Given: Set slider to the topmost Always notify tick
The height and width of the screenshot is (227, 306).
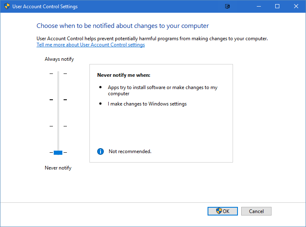Looking at the screenshot, I should (x=58, y=73).
